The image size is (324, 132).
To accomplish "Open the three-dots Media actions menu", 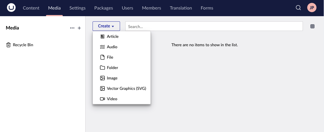I will tap(72, 28).
